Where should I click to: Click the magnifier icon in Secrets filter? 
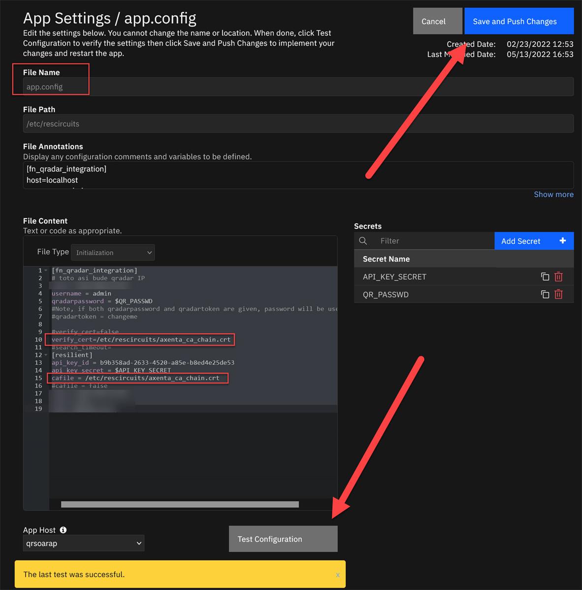363,241
